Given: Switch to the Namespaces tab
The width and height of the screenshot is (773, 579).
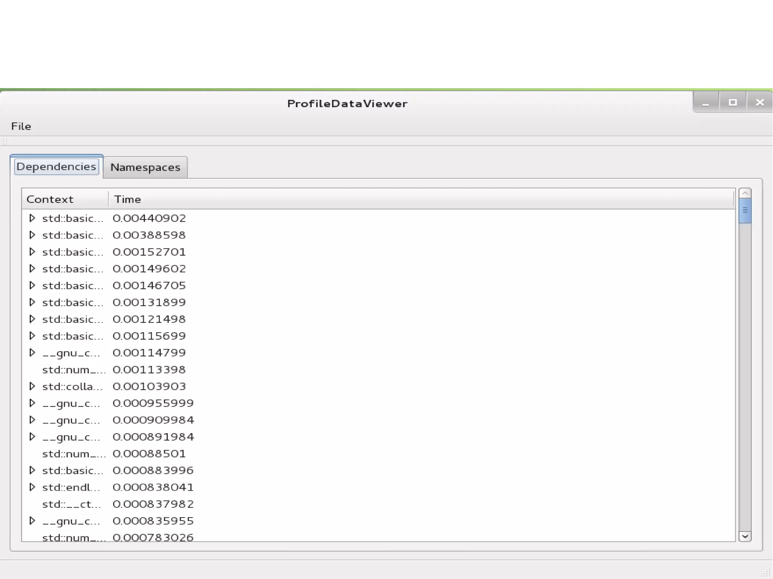Looking at the screenshot, I should coord(145,167).
